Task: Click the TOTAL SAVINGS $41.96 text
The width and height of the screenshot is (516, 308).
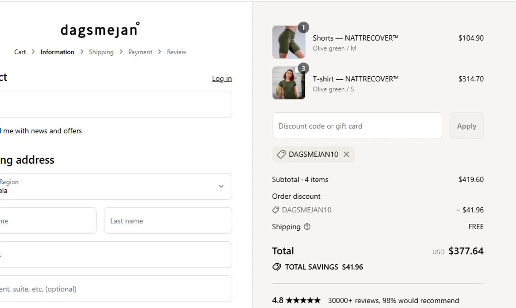Action: [x=324, y=267]
